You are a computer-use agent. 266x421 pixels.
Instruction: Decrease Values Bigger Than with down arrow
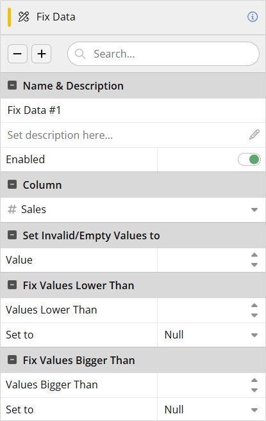[254, 390]
